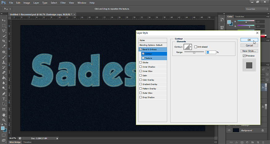Expand the tools panel double arrows
Screen dimensions: 270x144
click(x=2, y=14)
